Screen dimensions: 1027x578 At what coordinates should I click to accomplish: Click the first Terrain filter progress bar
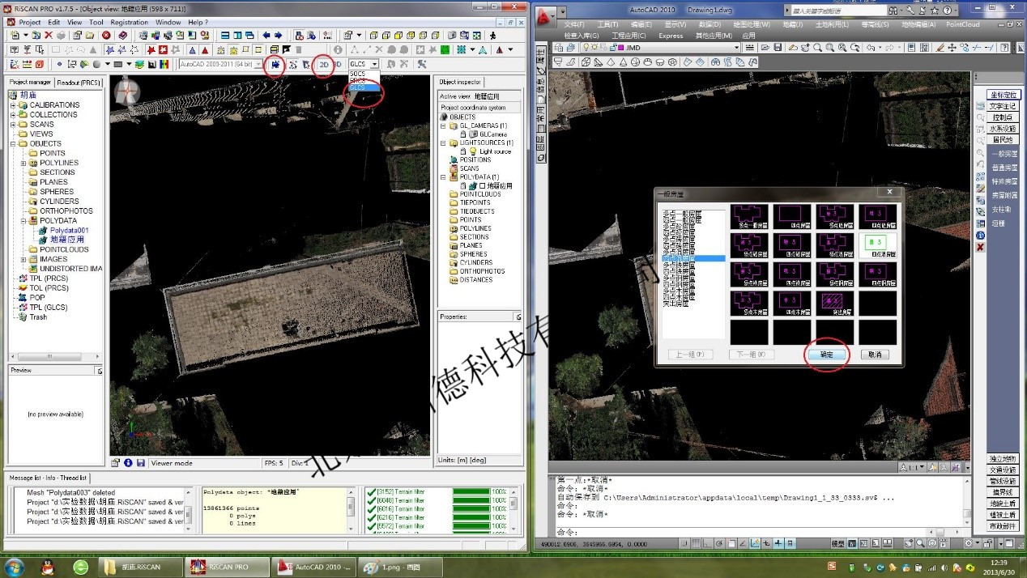pyautogui.click(x=471, y=491)
